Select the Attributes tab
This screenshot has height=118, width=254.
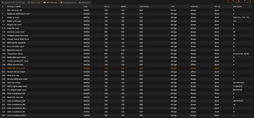(50, 3)
